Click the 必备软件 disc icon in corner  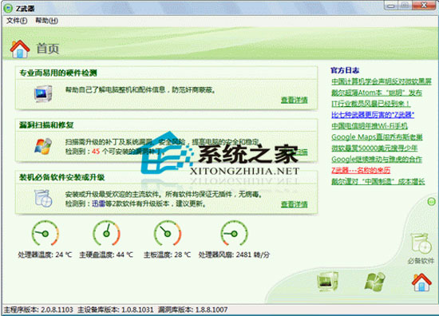point(421,243)
